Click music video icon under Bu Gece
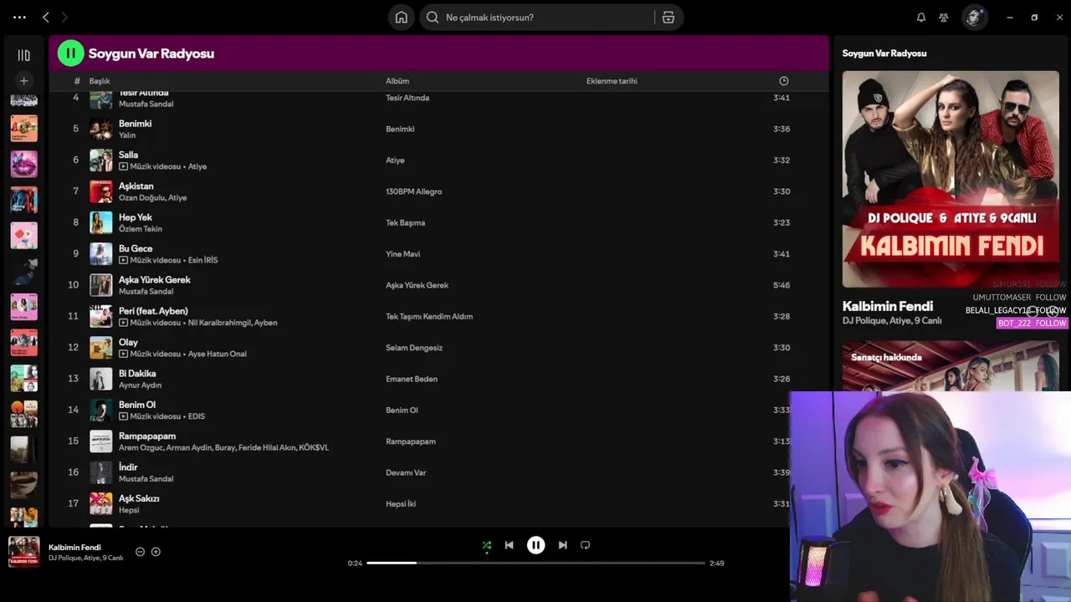The image size is (1071, 602). pos(123,260)
